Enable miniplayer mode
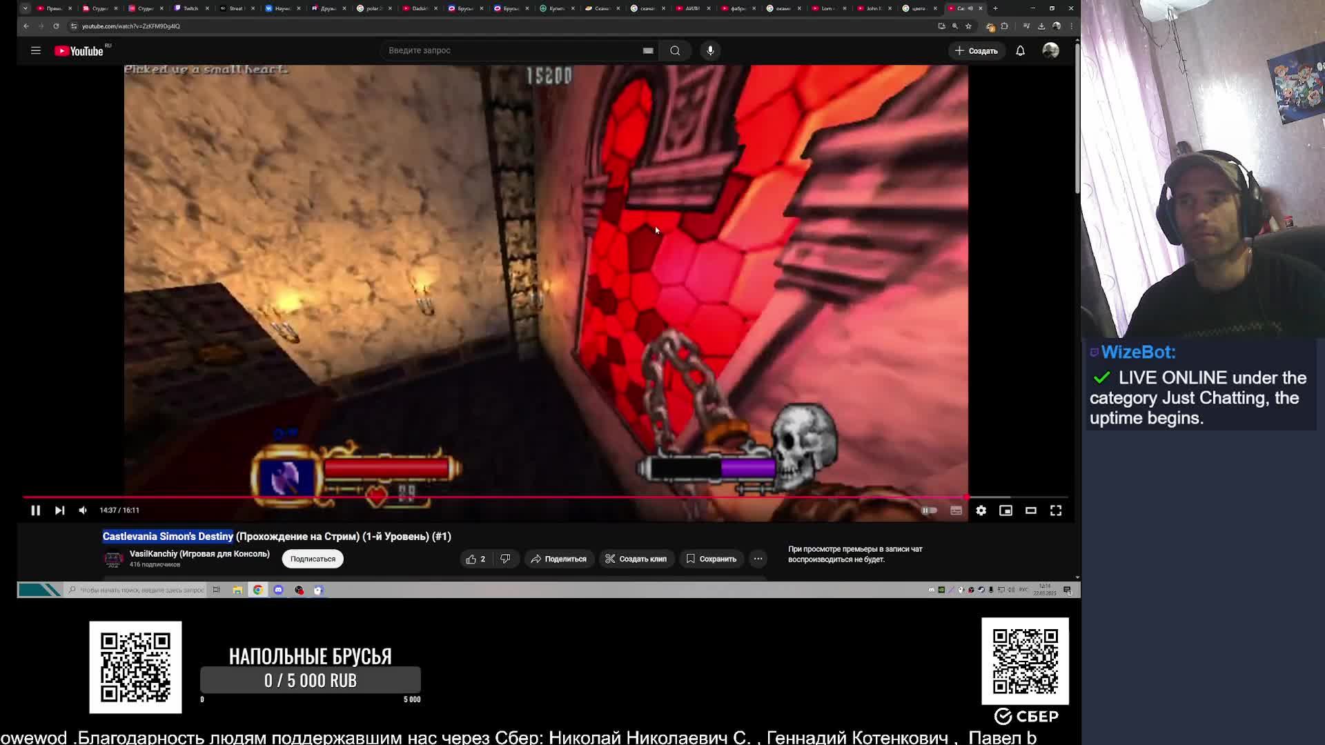The image size is (1325, 745). (x=1005, y=510)
